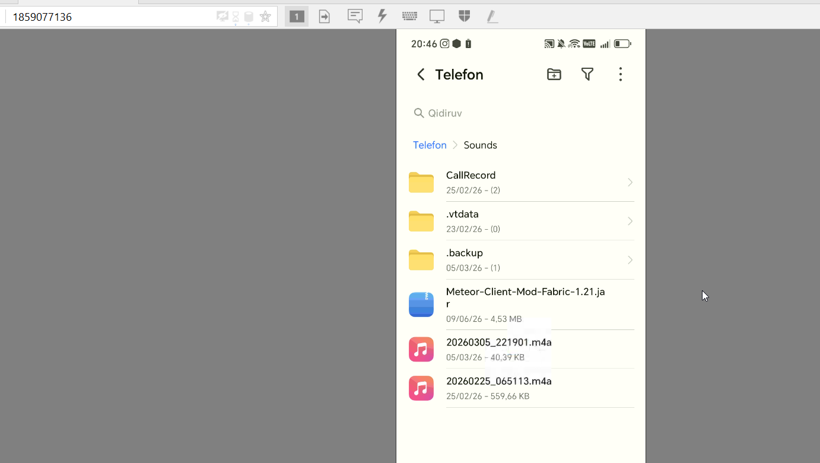Open the file transfer icon in toolbar
Screen dimensions: 820x463
[x=325, y=17]
